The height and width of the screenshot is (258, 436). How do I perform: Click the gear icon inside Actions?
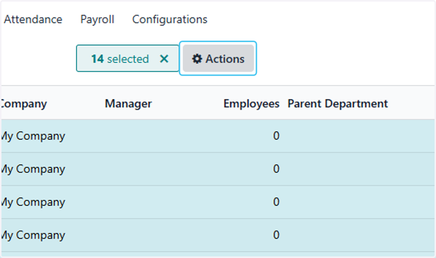click(197, 59)
